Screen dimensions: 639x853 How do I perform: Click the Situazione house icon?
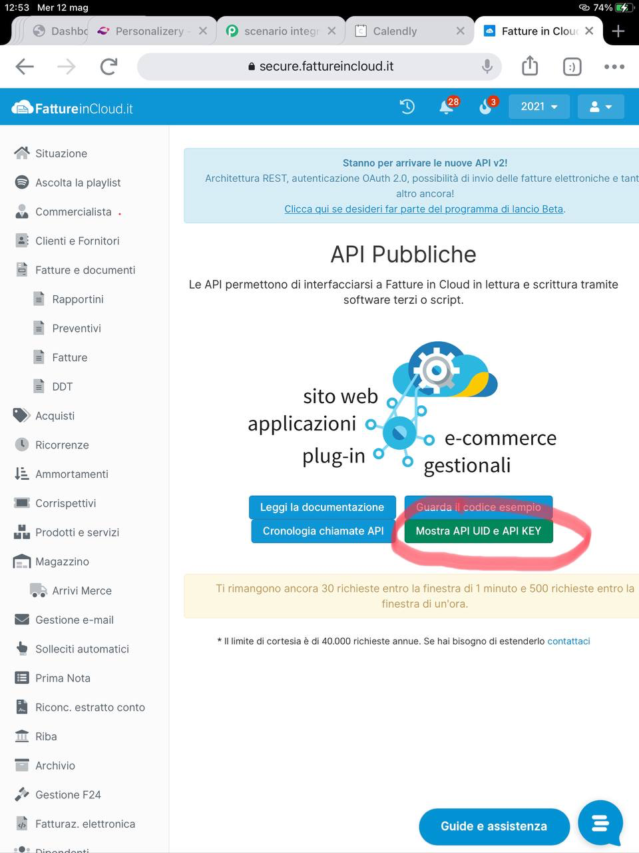click(22, 153)
